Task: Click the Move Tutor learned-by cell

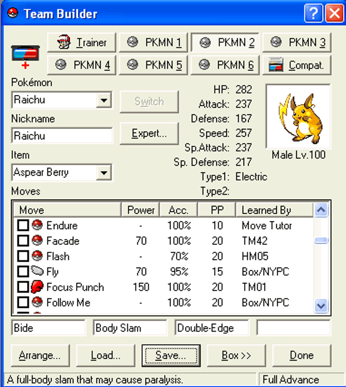Action: pyautogui.click(x=267, y=225)
